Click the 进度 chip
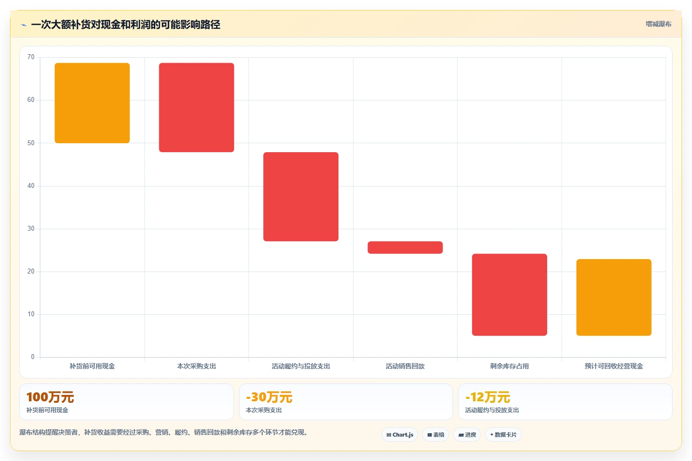The height and width of the screenshot is (461, 692). (x=467, y=435)
